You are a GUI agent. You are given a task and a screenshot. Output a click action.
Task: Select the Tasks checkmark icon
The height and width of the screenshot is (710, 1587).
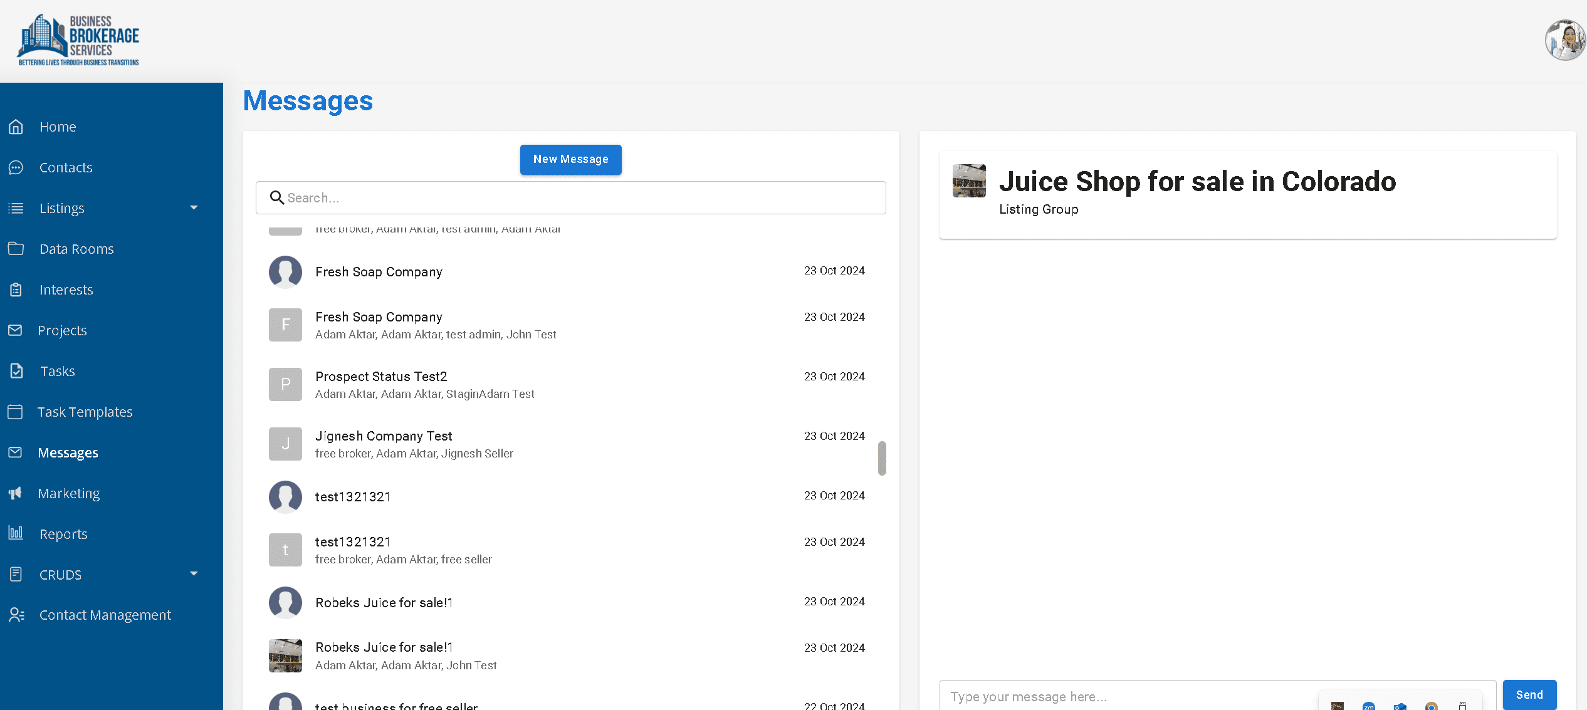pos(16,371)
